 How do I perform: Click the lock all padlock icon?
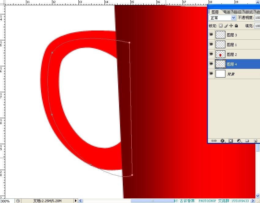coord(236,26)
